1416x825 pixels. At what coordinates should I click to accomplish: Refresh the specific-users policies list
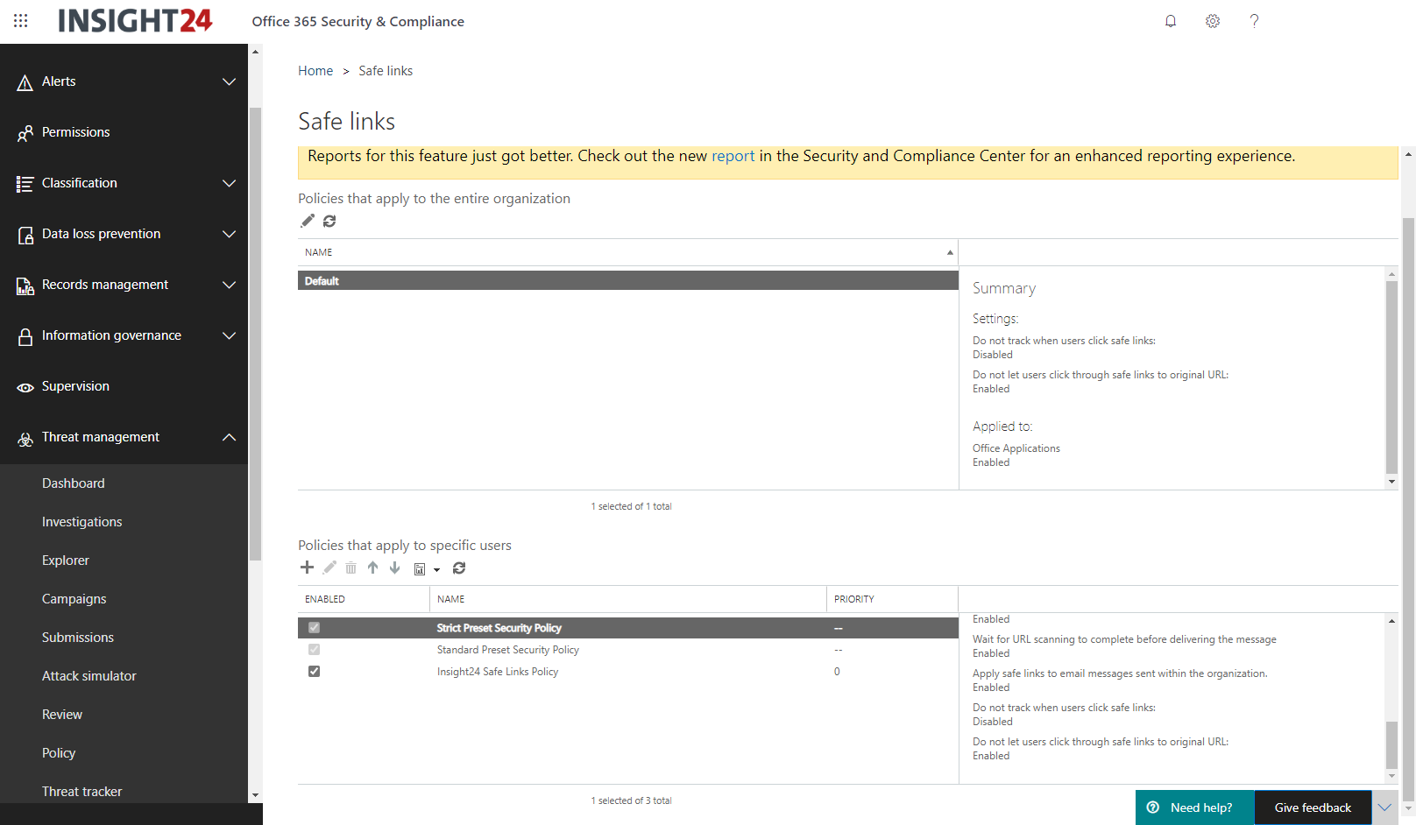[x=459, y=568]
